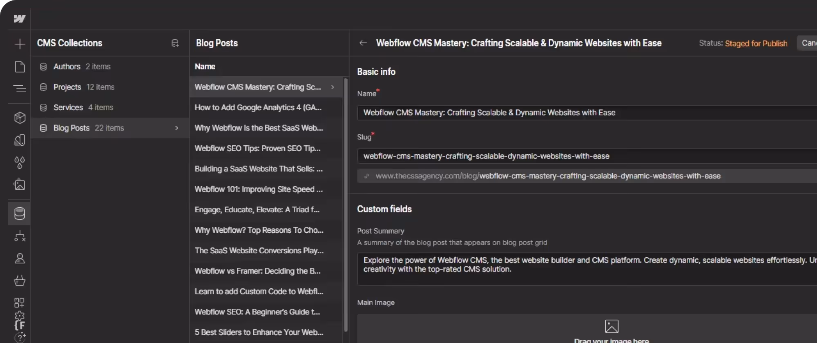Open the Add elements panel
The width and height of the screenshot is (817, 343).
(20, 44)
